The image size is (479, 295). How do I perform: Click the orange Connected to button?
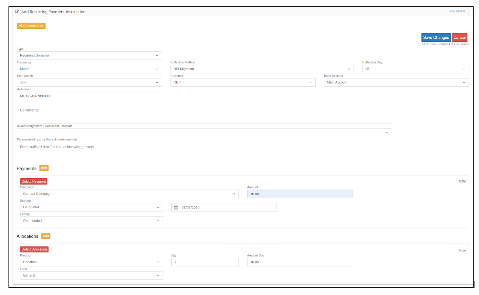tap(31, 26)
